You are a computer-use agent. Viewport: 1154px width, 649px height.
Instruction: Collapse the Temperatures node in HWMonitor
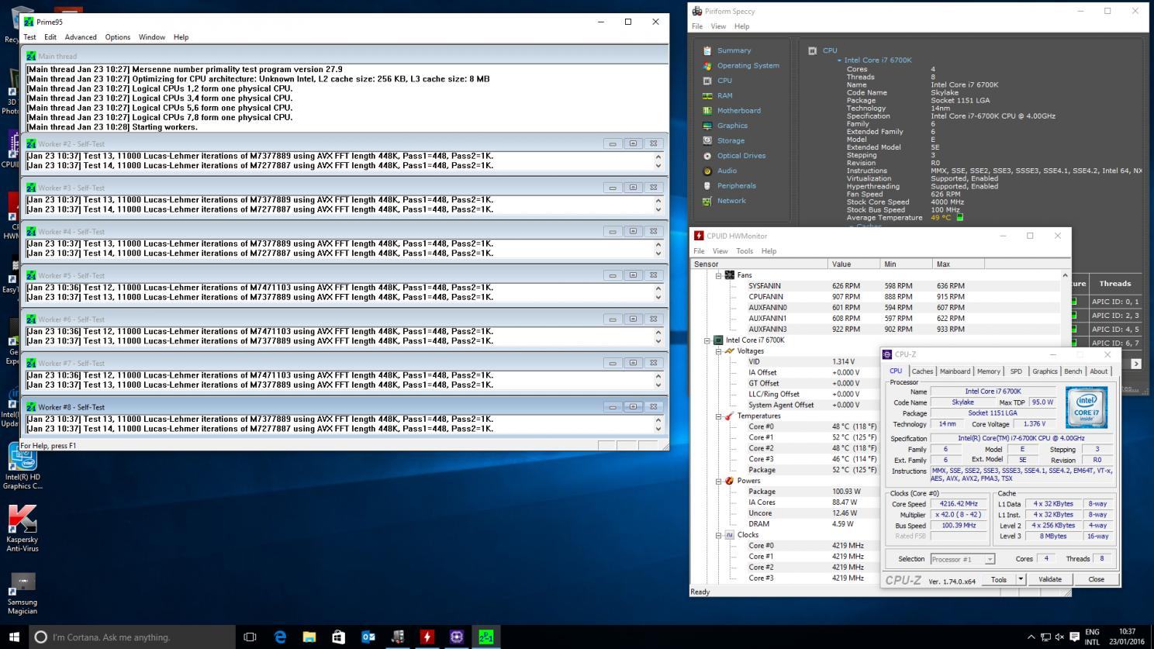(718, 416)
